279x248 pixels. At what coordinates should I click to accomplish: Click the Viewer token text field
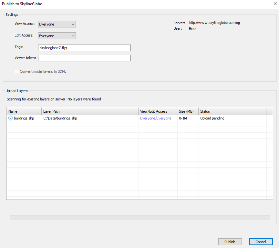point(84,58)
